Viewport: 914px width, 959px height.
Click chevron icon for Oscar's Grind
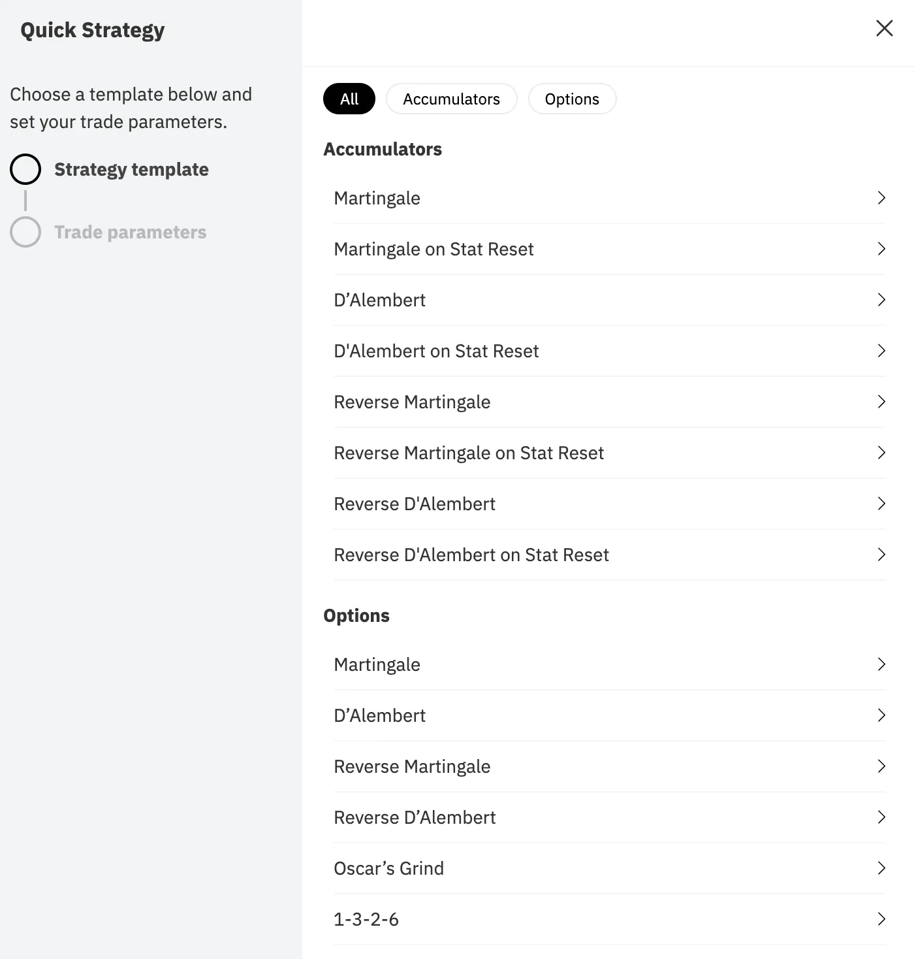[x=881, y=868]
